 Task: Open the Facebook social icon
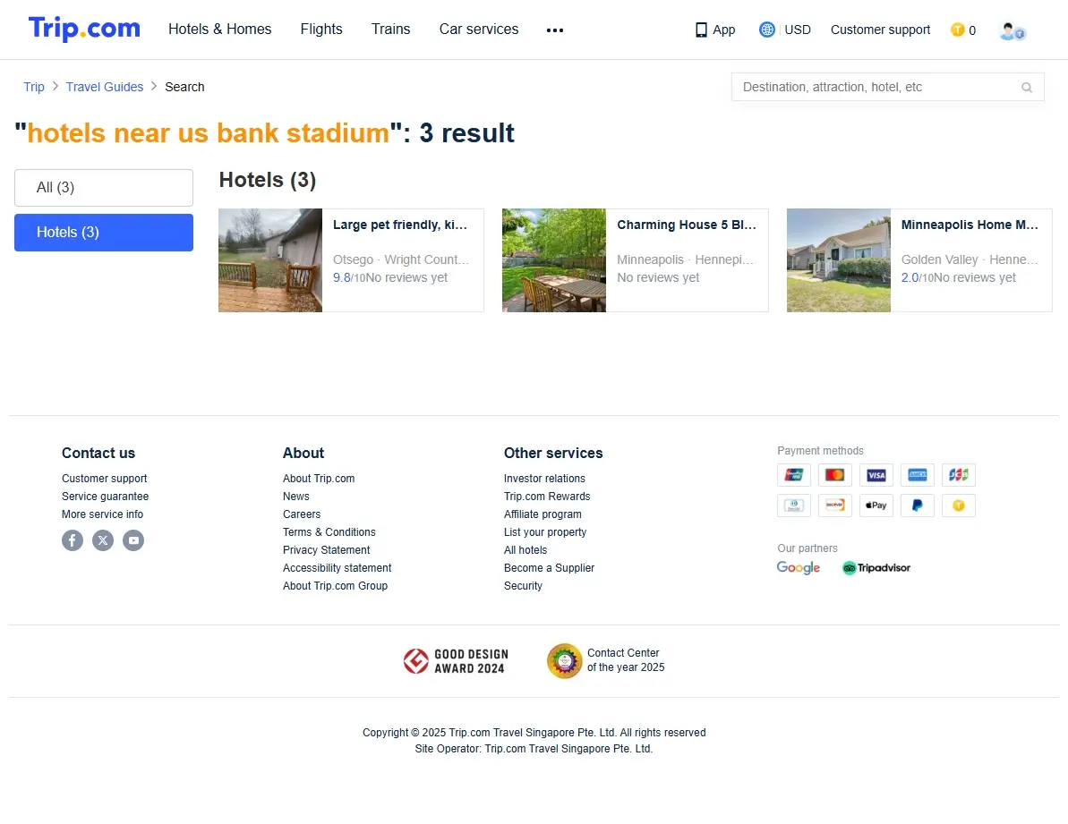point(73,540)
